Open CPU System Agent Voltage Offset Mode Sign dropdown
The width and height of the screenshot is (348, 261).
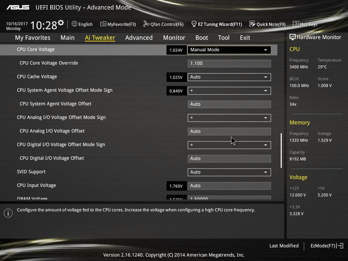[229, 90]
